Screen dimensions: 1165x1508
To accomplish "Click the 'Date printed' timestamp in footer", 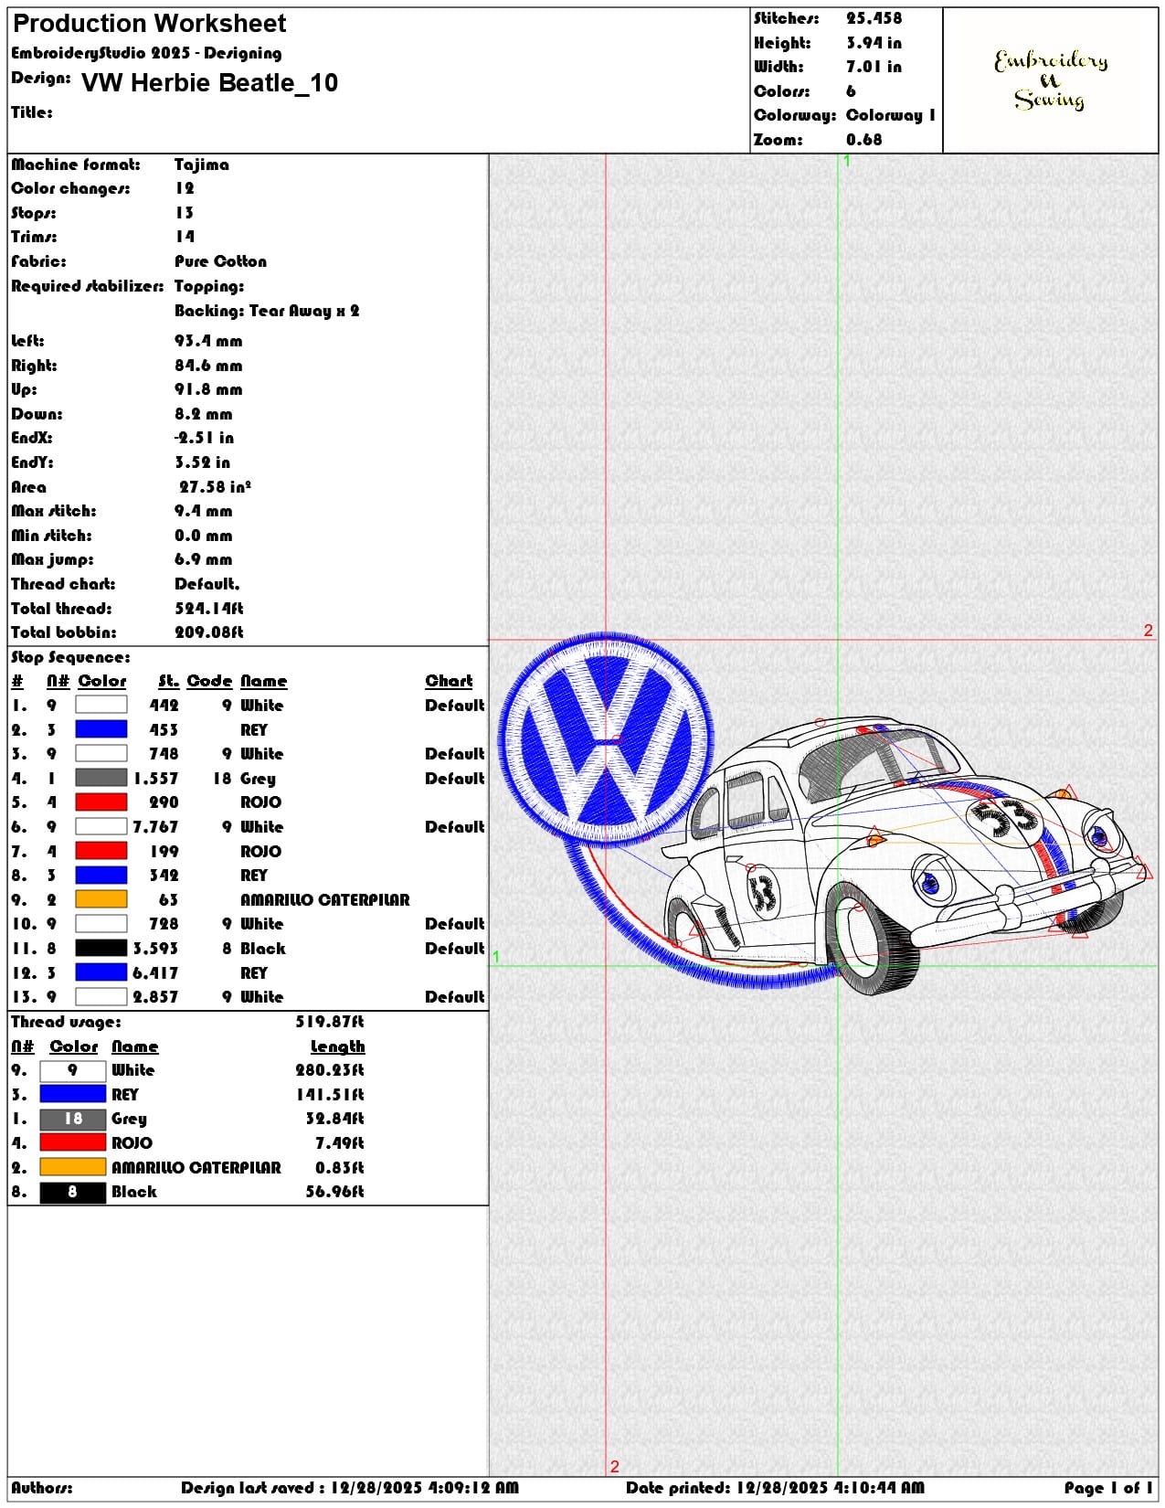I will (x=775, y=1488).
